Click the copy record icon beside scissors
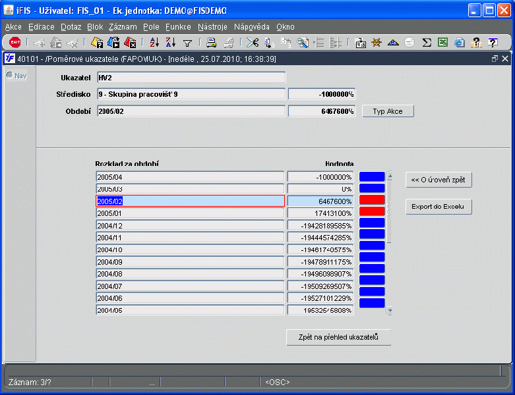Screen dimensions: 515x395 (x=269, y=43)
